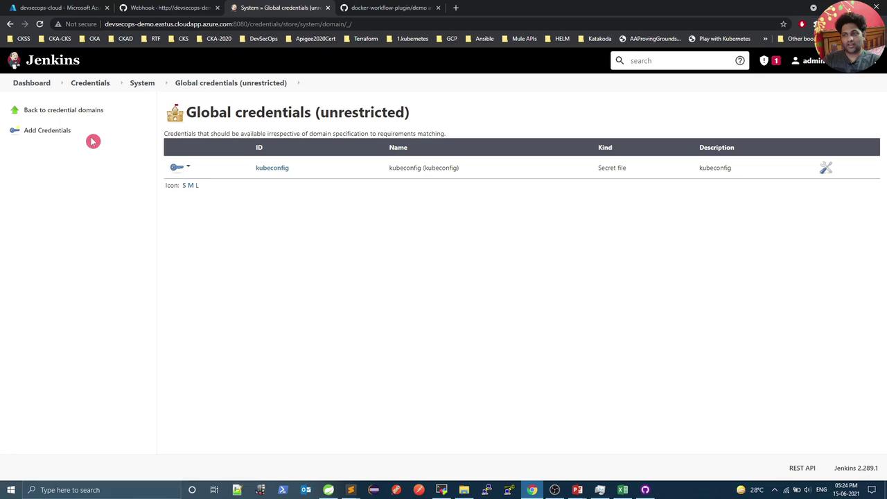Click the green Back to credential domains arrow icon
Screen dimensions: 887x499
point(15,110)
